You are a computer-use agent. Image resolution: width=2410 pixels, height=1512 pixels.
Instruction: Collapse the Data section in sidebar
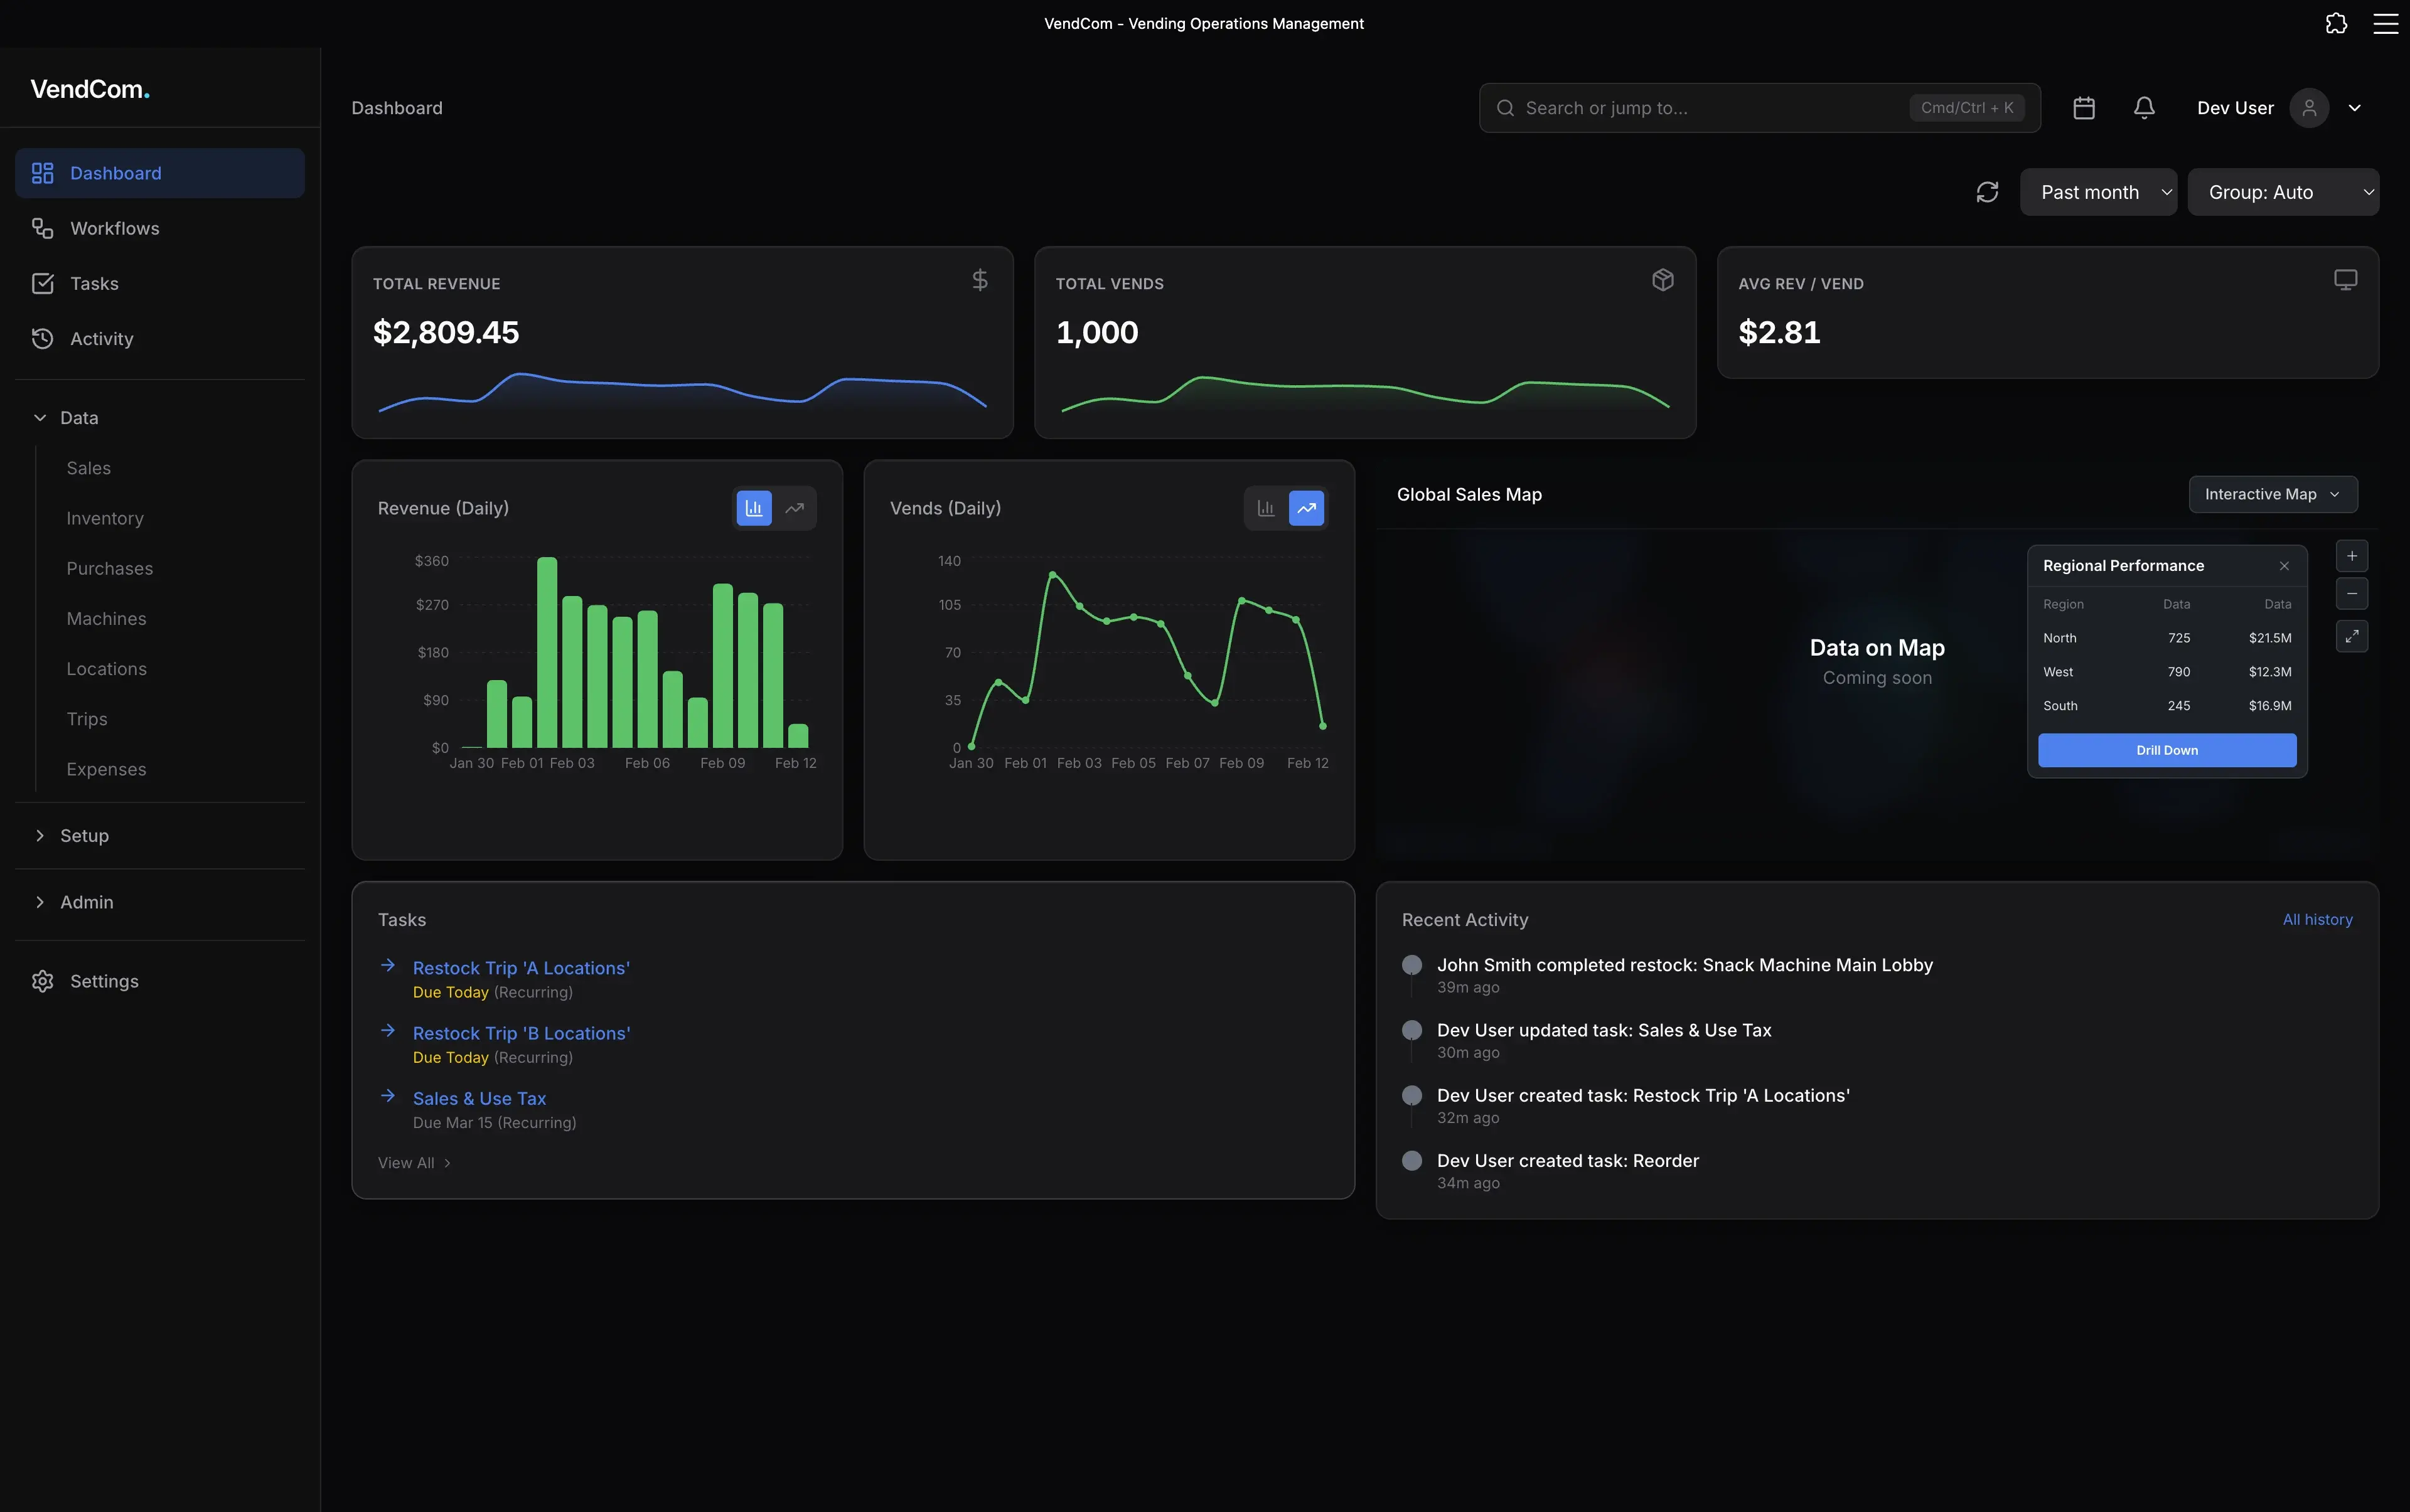point(39,417)
